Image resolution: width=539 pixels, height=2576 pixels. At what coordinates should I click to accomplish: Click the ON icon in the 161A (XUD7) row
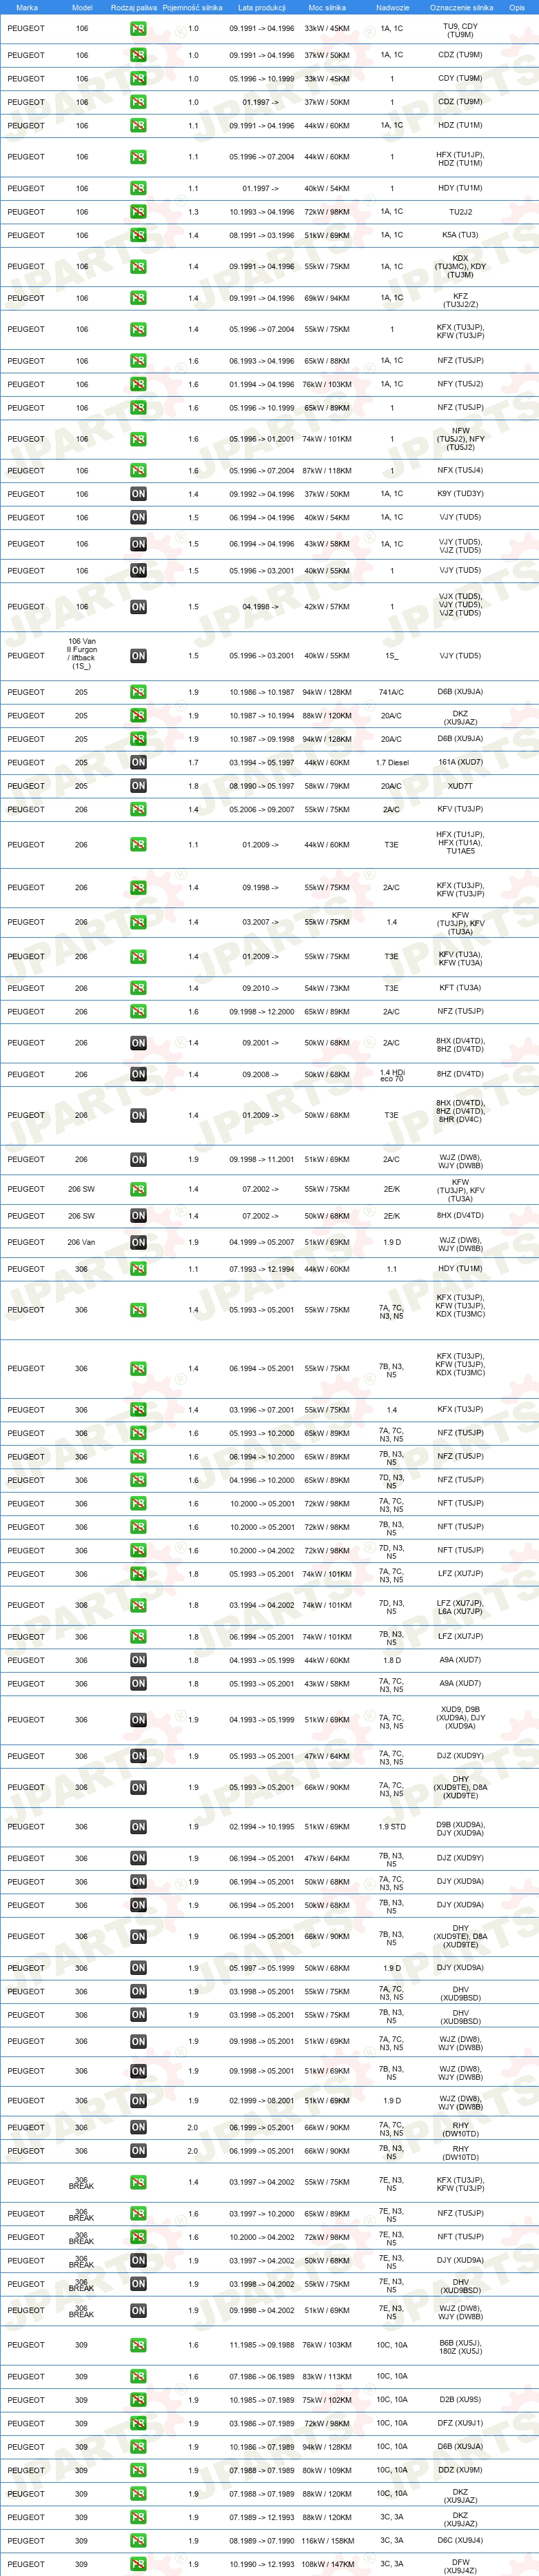point(138,762)
